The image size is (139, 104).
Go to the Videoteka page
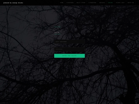(70, 3)
